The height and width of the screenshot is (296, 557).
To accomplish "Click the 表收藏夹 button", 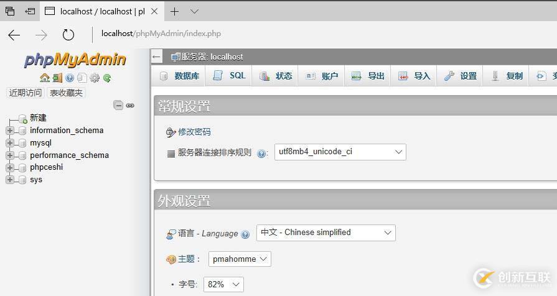I will (66, 93).
